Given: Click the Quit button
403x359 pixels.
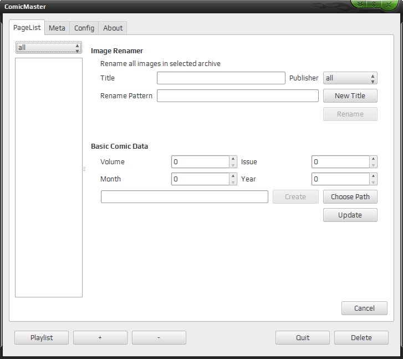Looking at the screenshot, I should click(303, 338).
